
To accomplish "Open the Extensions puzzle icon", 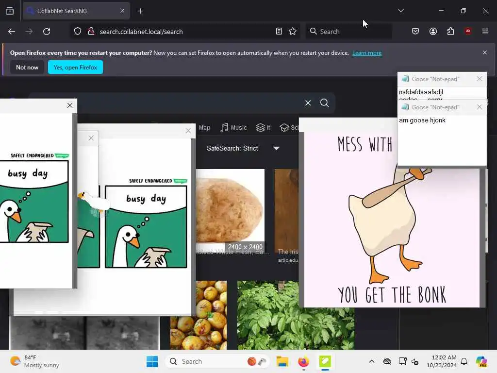I will [x=450, y=31].
